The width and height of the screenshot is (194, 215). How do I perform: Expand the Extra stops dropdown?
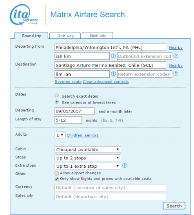coord(88,166)
